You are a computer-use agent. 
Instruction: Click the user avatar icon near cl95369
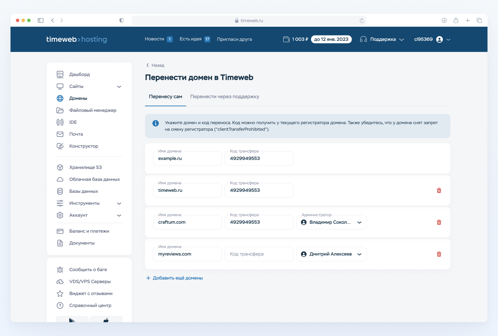439,40
